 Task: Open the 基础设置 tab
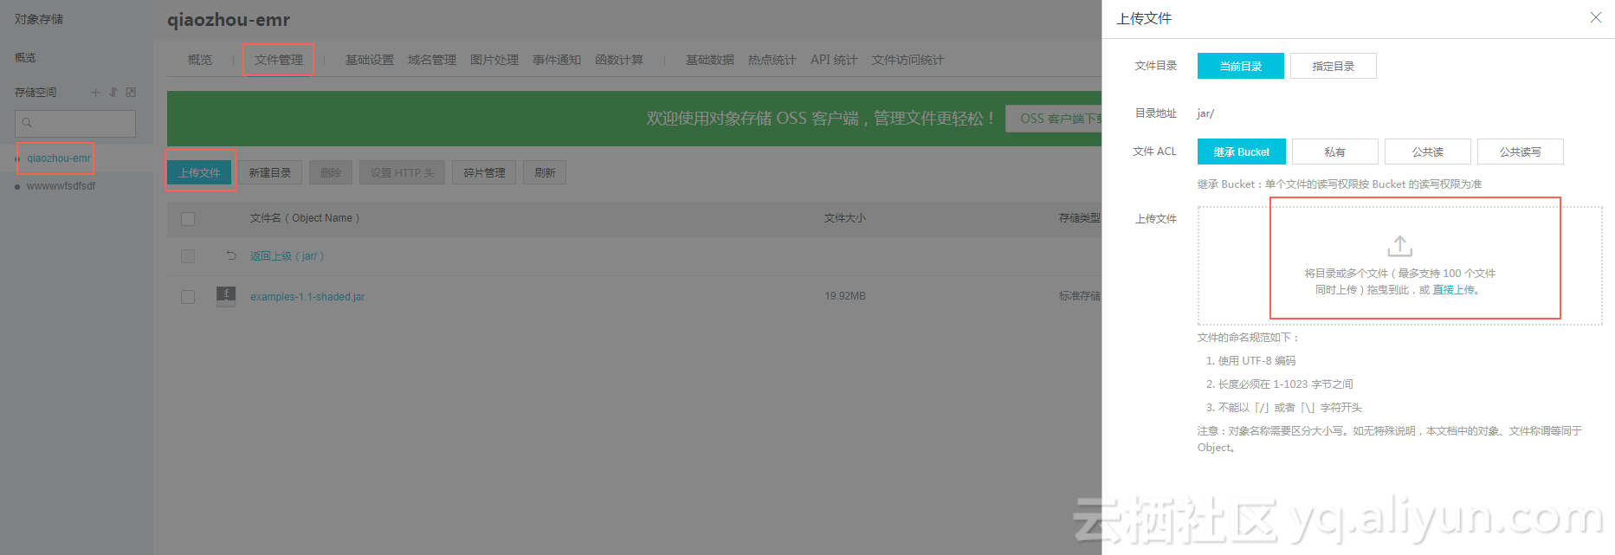click(370, 60)
